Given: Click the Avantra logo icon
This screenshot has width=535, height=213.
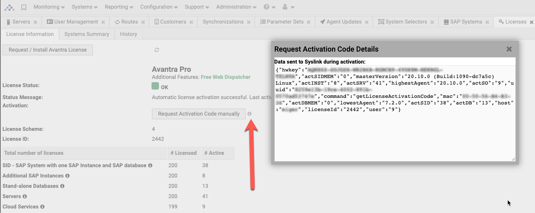Looking at the screenshot, I should [9, 7].
